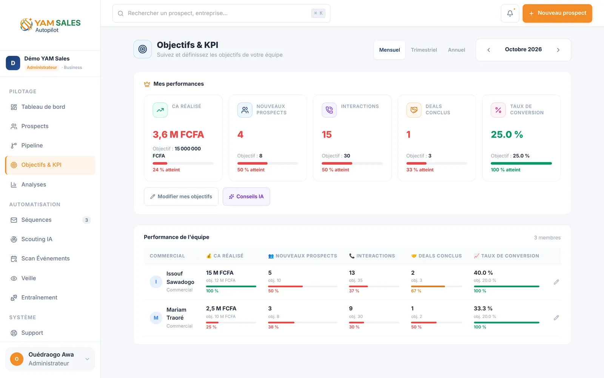The height and width of the screenshot is (378, 604).
Task: Edit Issouf Sawadogo's objectives pencil icon
Action: (x=556, y=282)
